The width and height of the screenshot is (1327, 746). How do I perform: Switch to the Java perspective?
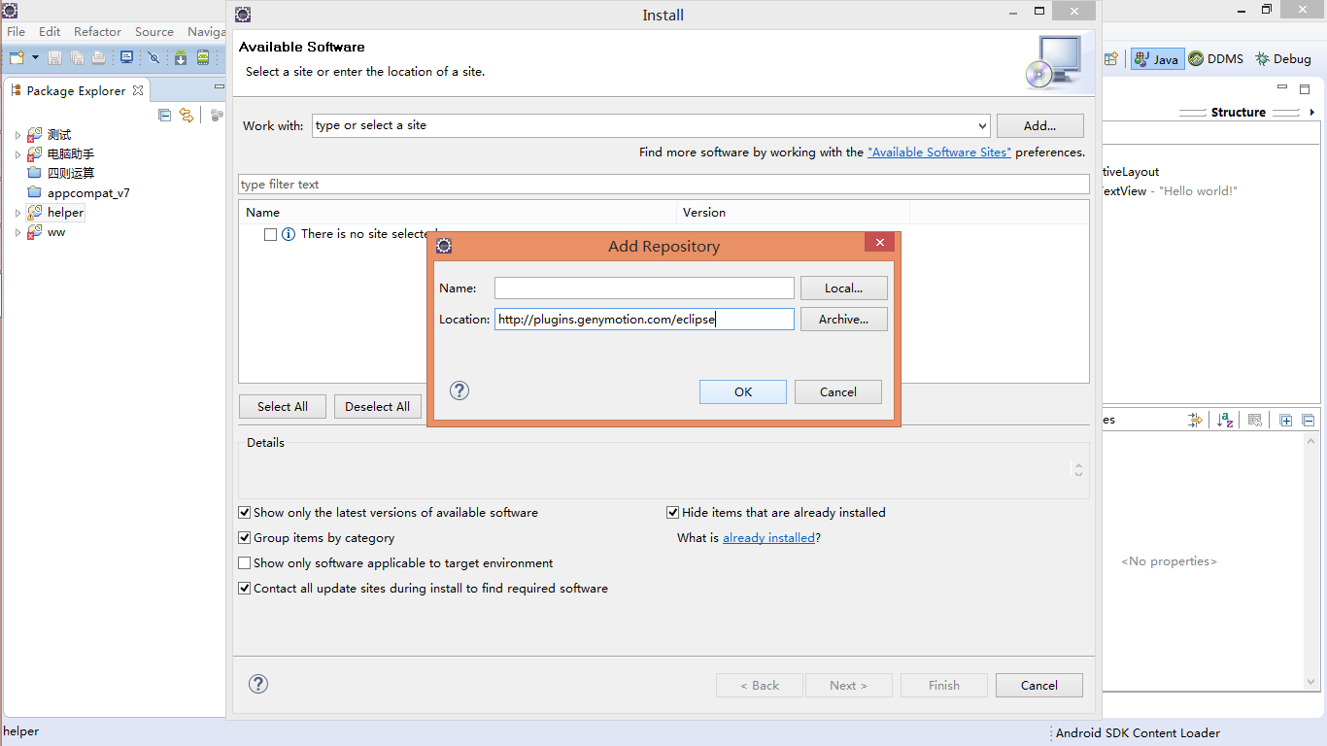click(x=1157, y=59)
